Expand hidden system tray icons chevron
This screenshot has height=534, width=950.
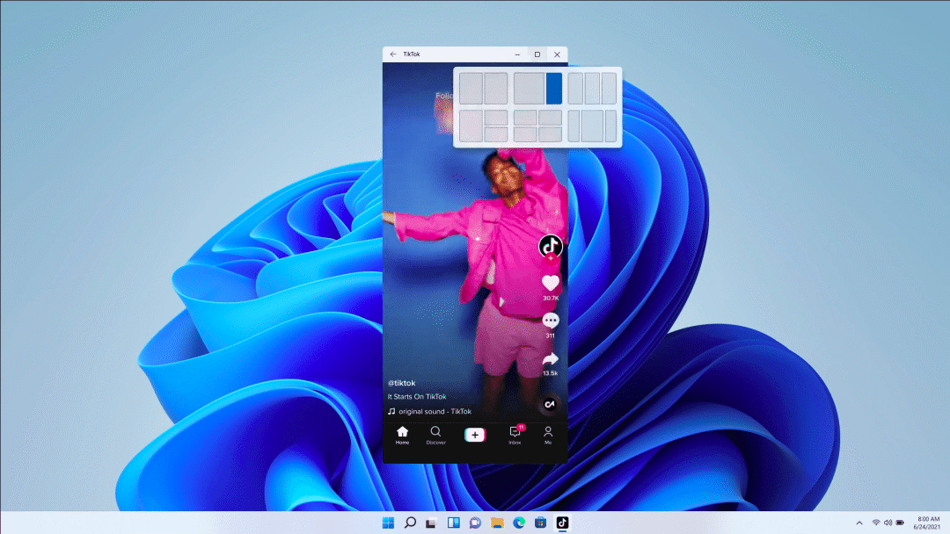(x=859, y=523)
